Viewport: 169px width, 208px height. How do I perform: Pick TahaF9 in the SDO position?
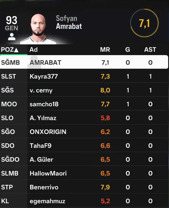[84, 146]
